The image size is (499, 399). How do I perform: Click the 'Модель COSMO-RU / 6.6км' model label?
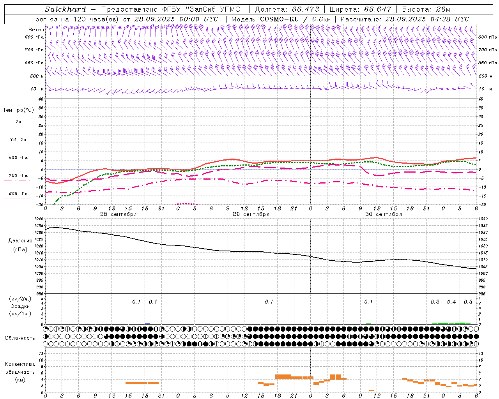(x=281, y=19)
